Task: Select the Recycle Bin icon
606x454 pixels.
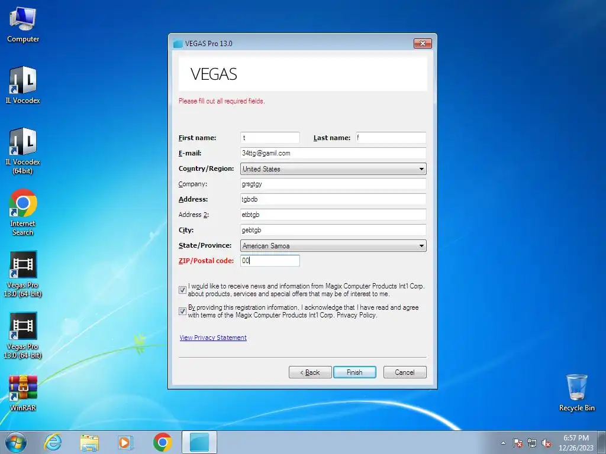Action: pyautogui.click(x=576, y=393)
